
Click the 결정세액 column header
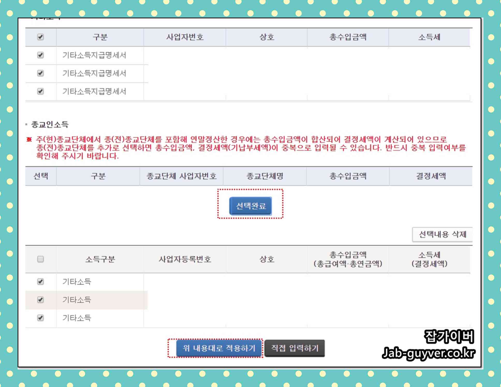tap(431, 176)
